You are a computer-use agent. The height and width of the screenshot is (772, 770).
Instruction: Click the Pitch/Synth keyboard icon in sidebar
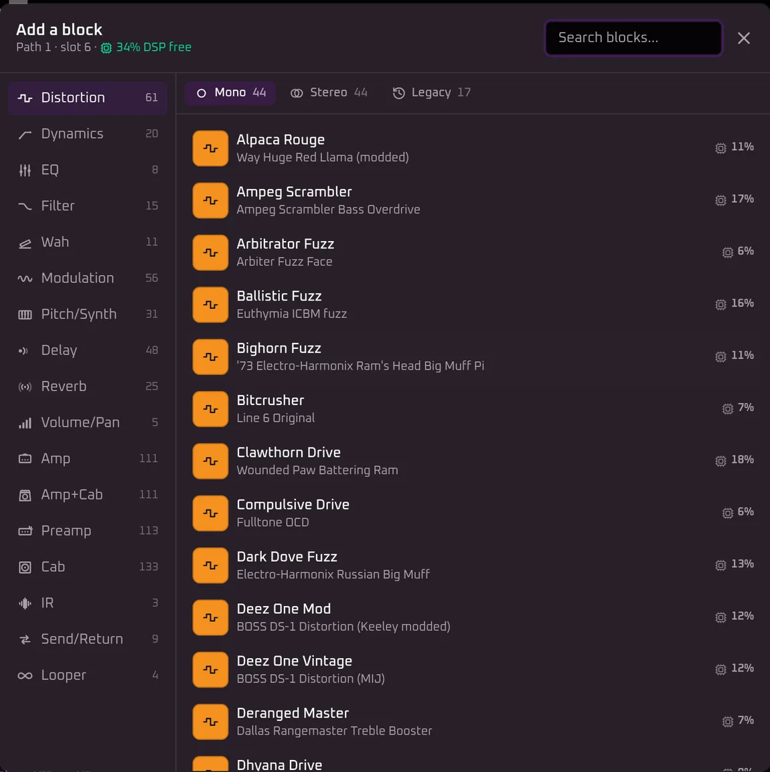(x=25, y=315)
